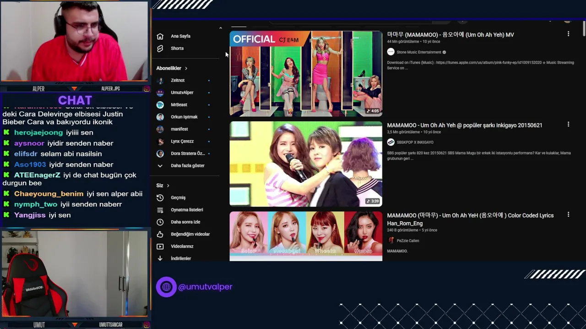Open the İndirilenler menu item

(181, 259)
